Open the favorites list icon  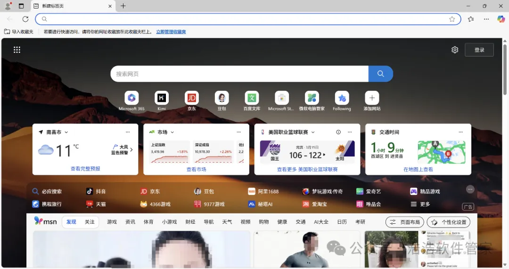(471, 19)
